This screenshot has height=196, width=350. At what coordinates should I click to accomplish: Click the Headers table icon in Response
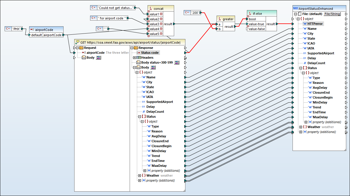(x=138, y=58)
